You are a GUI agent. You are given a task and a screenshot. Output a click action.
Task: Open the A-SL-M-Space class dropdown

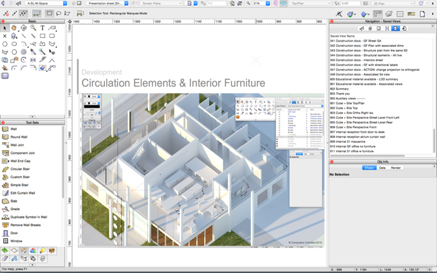[x=46, y=3]
